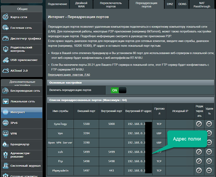The height and width of the screenshot is (177, 216).
Task: Open Родительский контроль settings
Action: pyautogui.click(x=21, y=49)
